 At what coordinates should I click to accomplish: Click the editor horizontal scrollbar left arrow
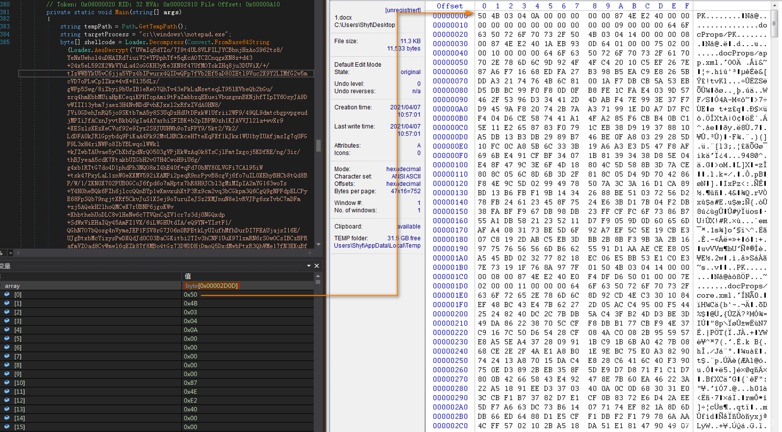[18, 253]
